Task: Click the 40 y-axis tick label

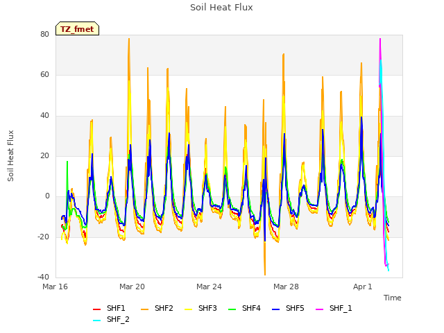Action: [44, 115]
